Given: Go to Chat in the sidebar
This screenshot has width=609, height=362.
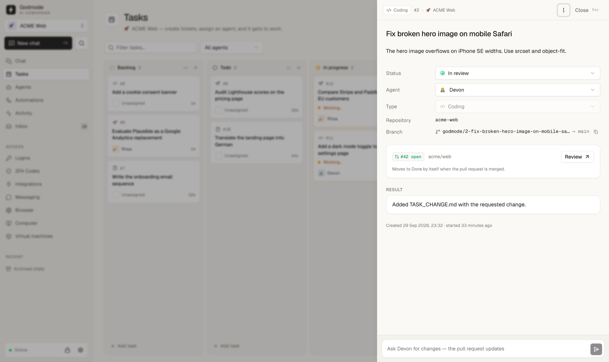Looking at the screenshot, I should click(46, 61).
